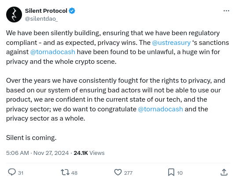This screenshot has width=235, height=180.
Task: Open @tornadocash link in second paragraph
Action: point(160,109)
